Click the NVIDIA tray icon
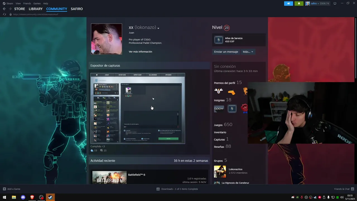The image size is (357, 201). tap(297, 197)
